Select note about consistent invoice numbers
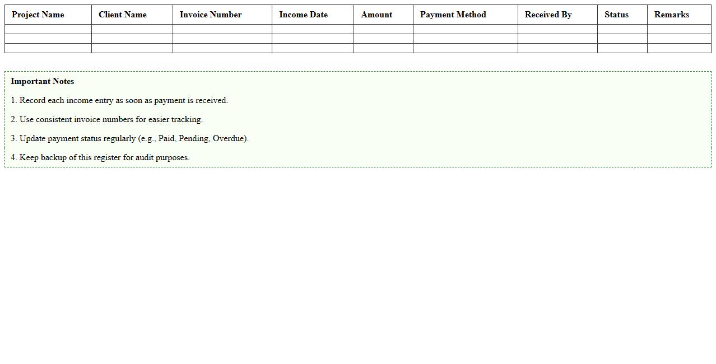 pyautogui.click(x=106, y=119)
